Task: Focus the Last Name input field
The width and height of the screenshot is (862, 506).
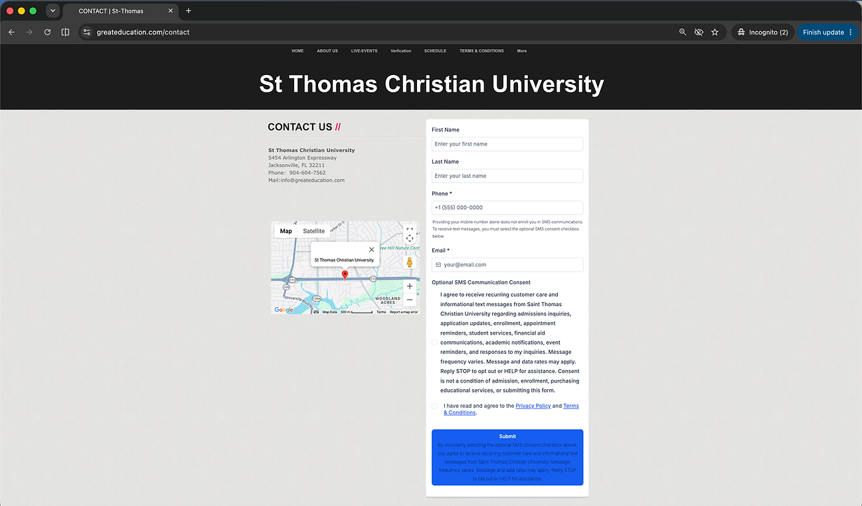Action: pyautogui.click(x=507, y=176)
